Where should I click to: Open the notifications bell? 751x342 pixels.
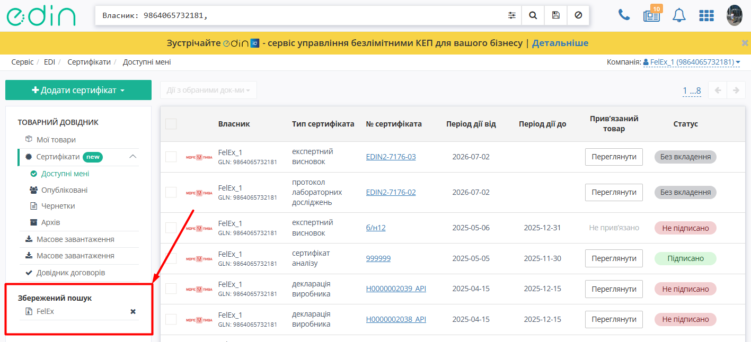(x=679, y=15)
